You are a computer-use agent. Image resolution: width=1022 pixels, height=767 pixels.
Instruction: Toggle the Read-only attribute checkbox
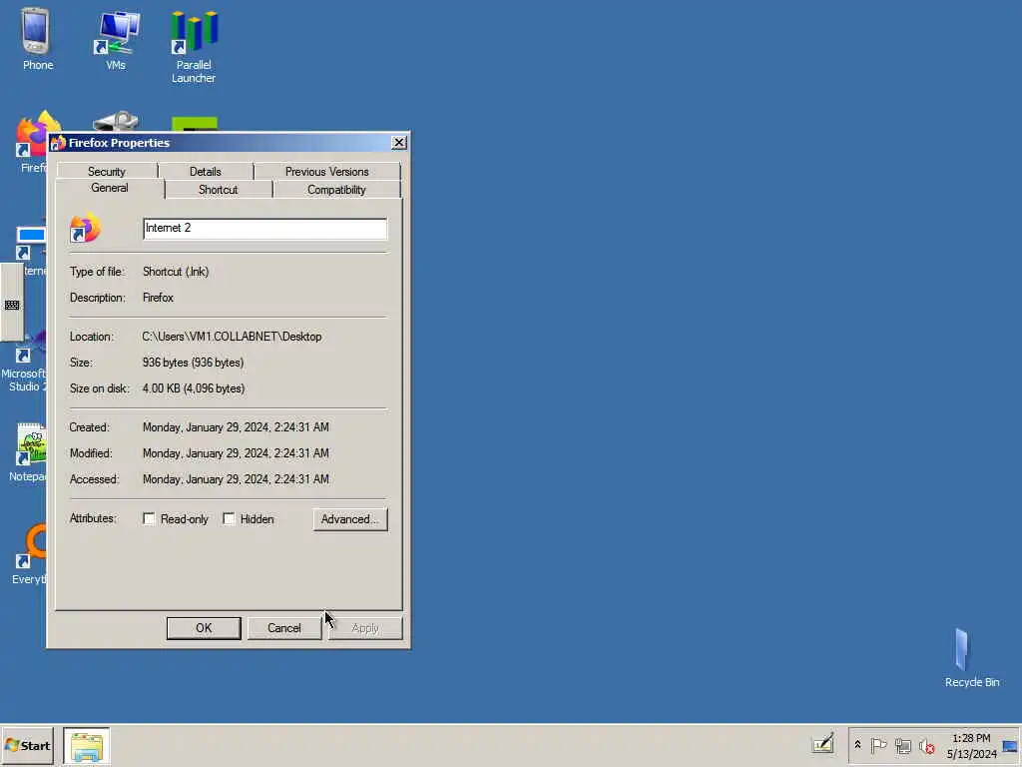[x=150, y=518]
